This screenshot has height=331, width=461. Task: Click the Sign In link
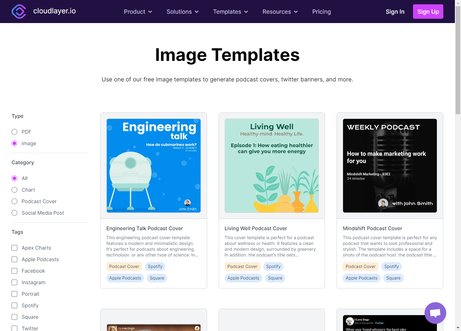point(395,11)
